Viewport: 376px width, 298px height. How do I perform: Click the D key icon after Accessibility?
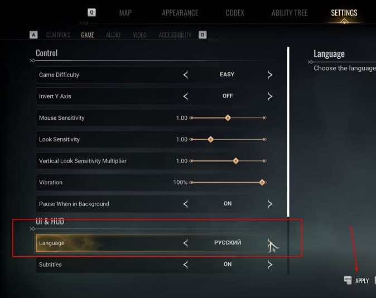pyautogui.click(x=203, y=35)
